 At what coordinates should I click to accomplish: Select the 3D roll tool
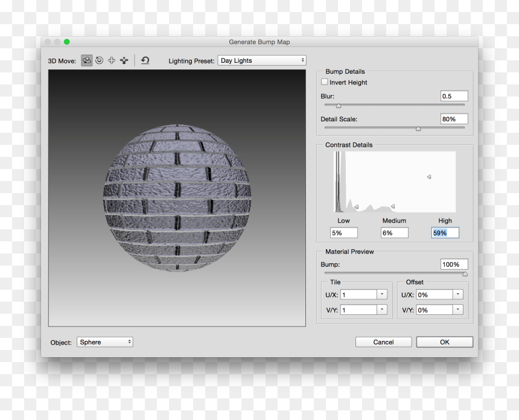click(100, 60)
